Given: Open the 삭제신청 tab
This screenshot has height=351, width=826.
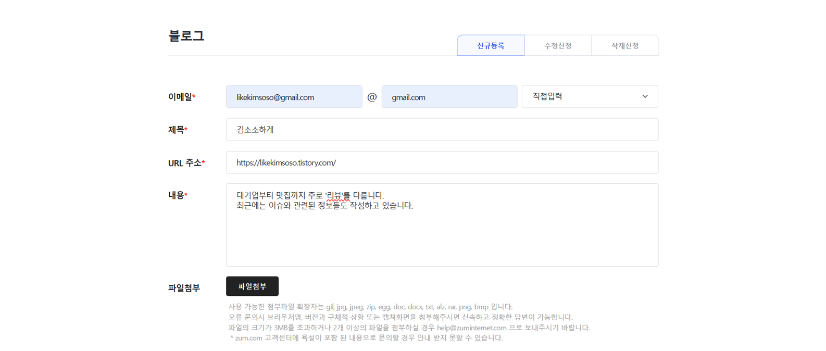Looking at the screenshot, I should click(x=625, y=45).
